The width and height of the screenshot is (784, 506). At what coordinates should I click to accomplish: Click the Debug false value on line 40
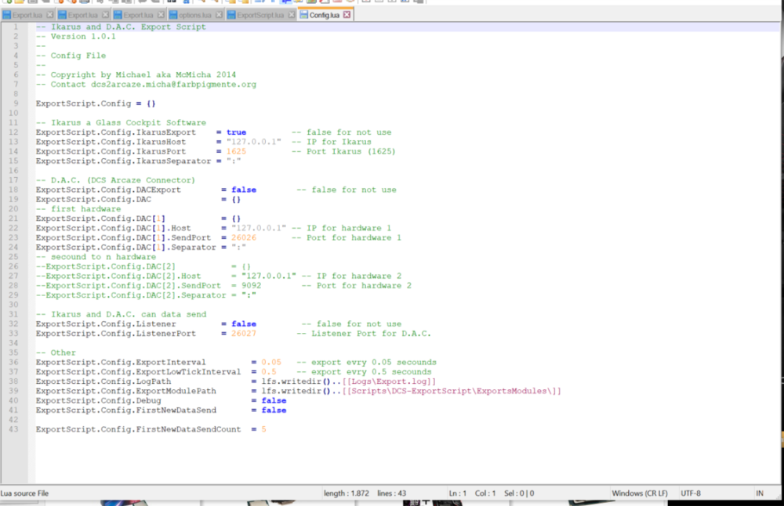(x=274, y=400)
